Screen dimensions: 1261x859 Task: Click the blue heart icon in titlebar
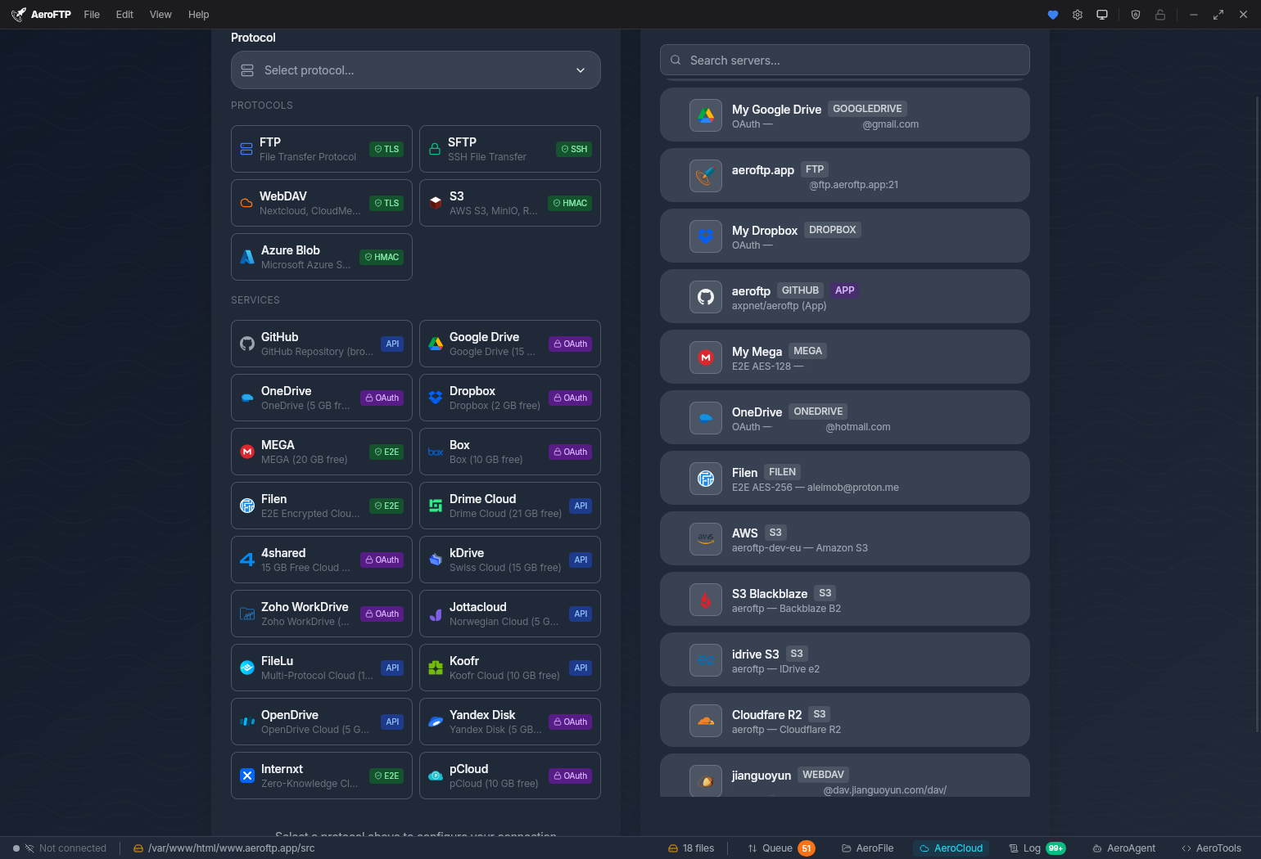click(x=1052, y=14)
